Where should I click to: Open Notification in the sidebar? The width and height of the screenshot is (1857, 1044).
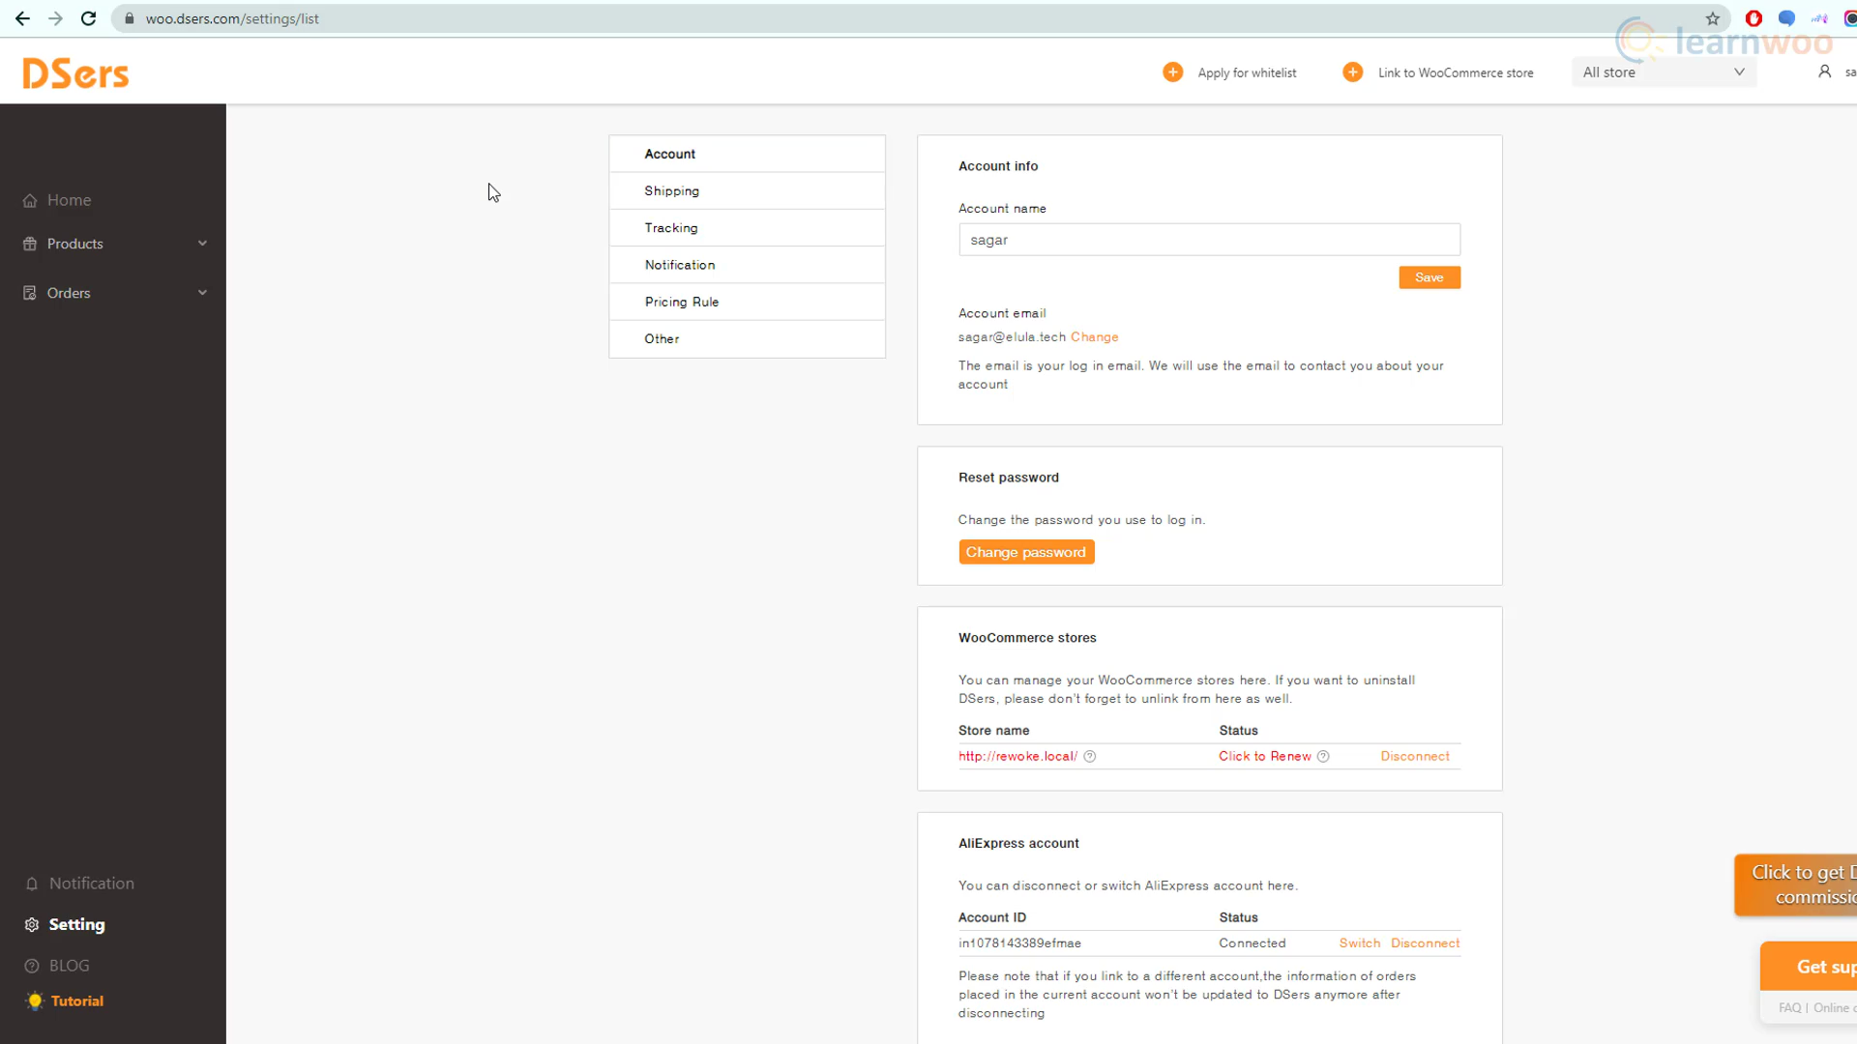coord(92,884)
